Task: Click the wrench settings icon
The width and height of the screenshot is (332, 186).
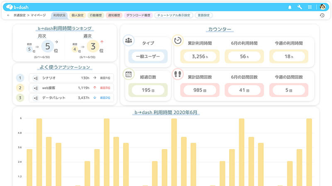Action: 300,7
